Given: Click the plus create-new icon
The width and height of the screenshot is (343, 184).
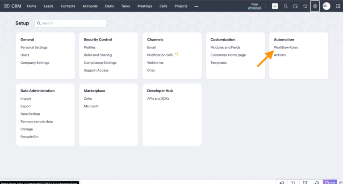Looking at the screenshot, I should (x=275, y=6).
